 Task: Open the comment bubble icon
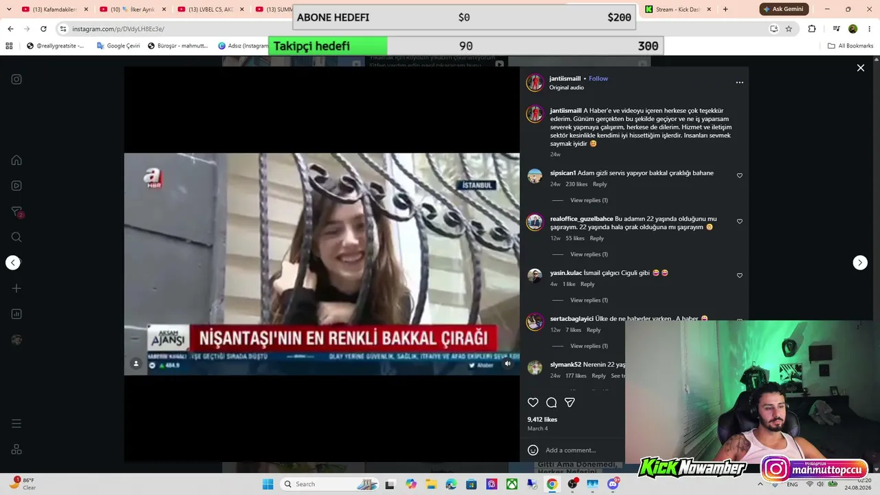tap(551, 402)
